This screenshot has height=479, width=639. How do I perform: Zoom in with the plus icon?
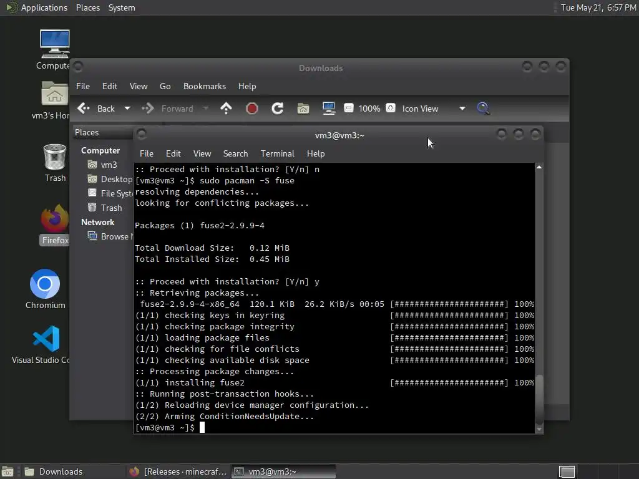(x=391, y=109)
